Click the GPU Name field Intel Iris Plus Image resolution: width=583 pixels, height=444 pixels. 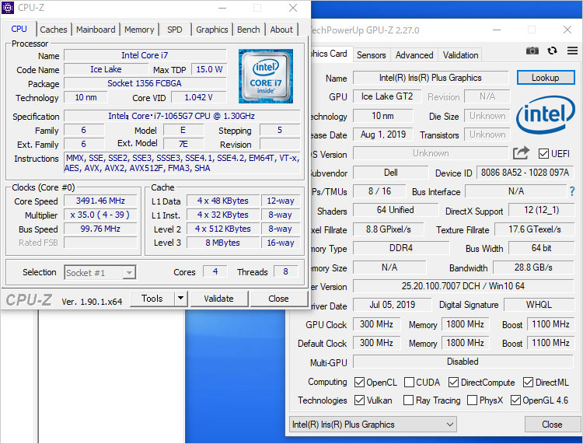click(431, 78)
